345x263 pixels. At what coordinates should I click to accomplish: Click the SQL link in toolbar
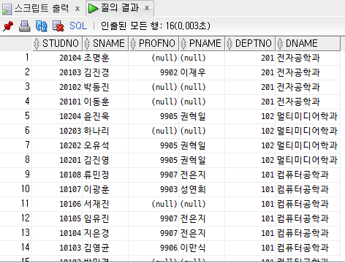[78, 26]
